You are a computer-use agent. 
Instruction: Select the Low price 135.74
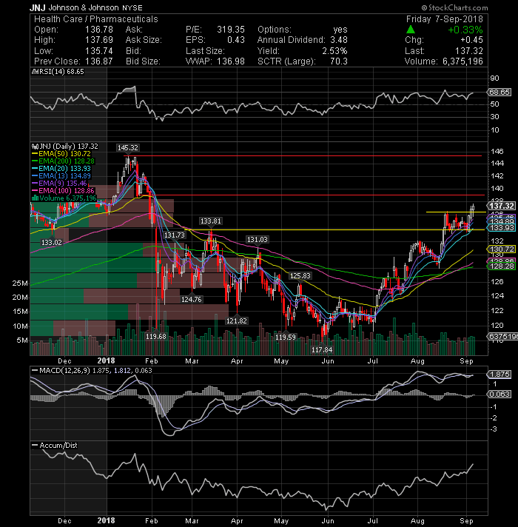coord(99,51)
